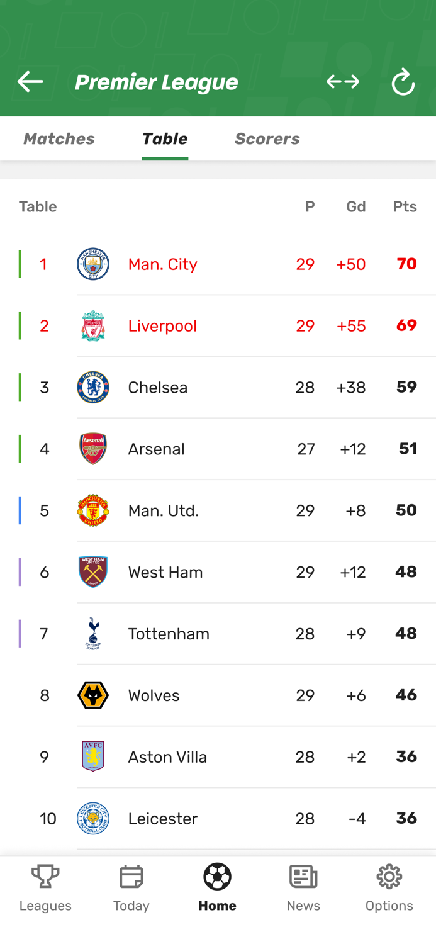
Task: Switch to the Matches tab
Action: pos(59,138)
